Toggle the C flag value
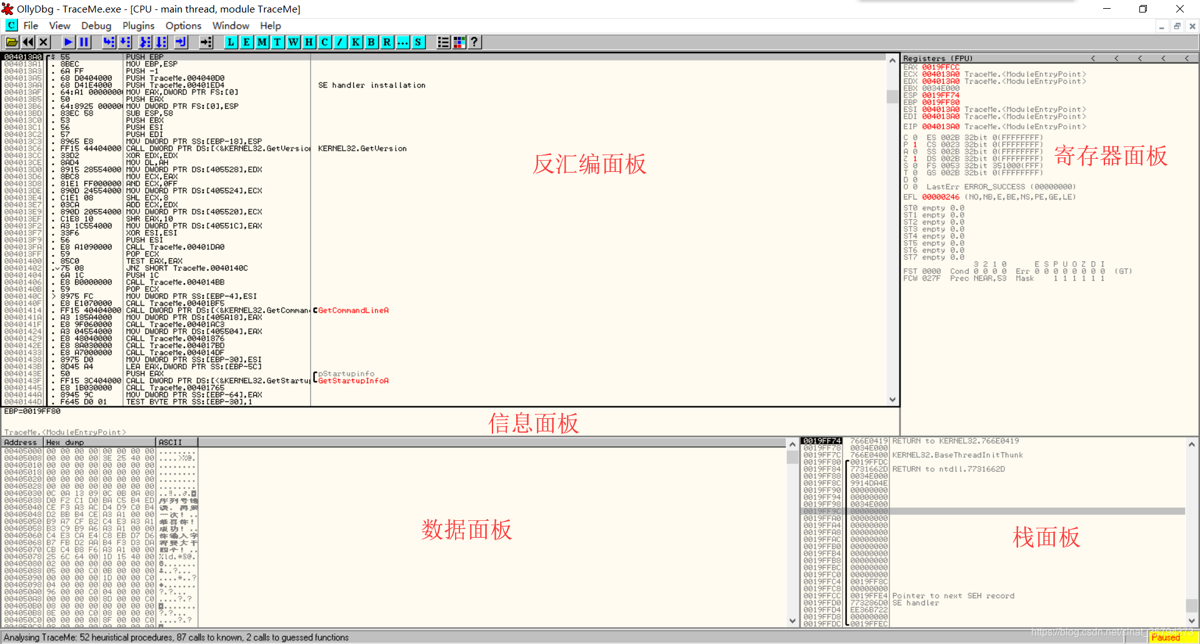 [915, 138]
